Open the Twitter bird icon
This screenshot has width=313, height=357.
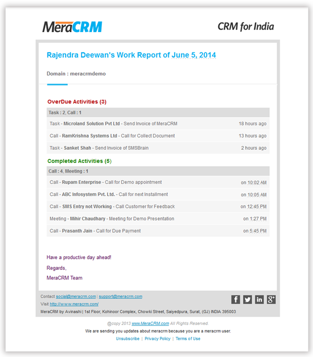pyautogui.click(x=247, y=299)
